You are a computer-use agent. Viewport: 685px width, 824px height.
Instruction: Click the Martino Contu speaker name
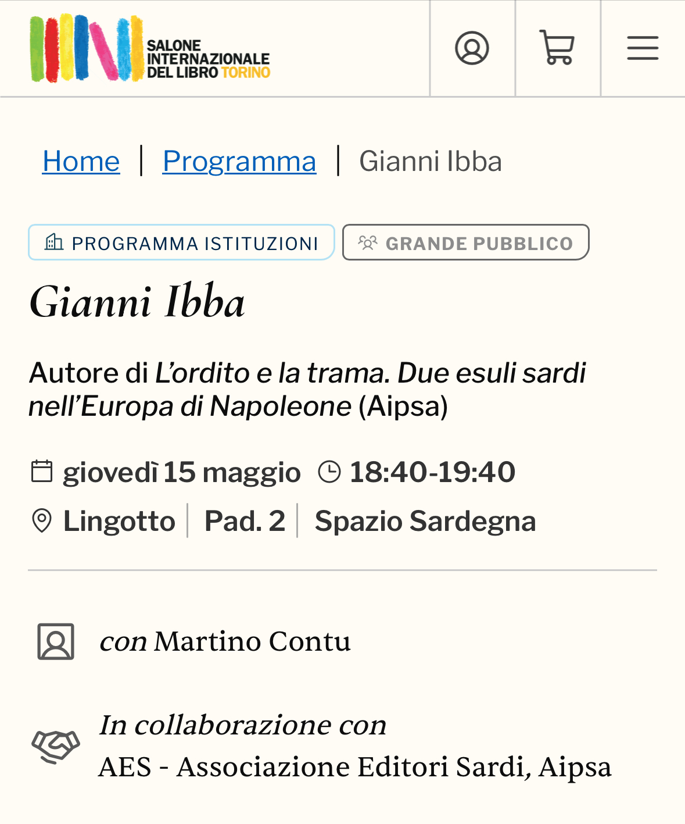(253, 641)
